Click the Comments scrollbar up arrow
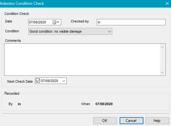Screen dimensions: 171x126 pos(162,47)
